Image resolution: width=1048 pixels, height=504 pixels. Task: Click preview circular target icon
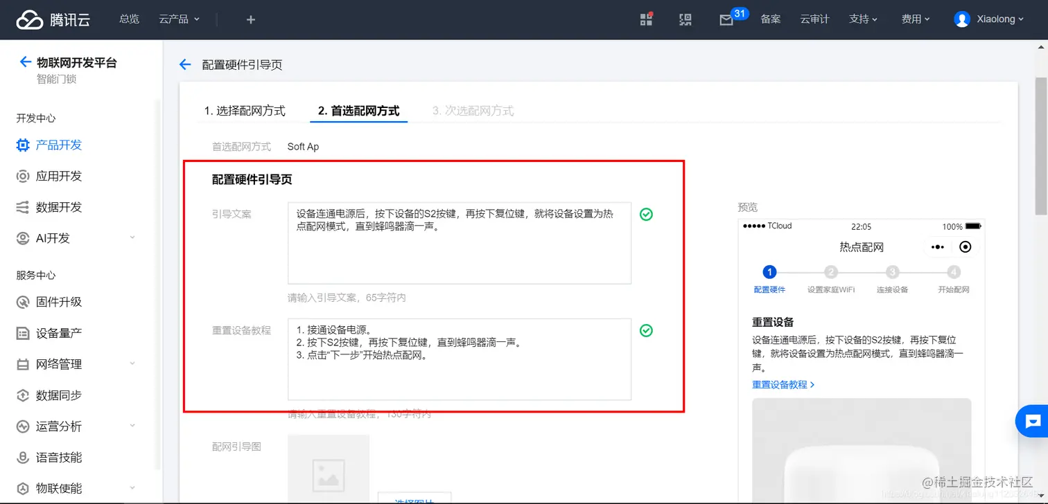(x=965, y=247)
